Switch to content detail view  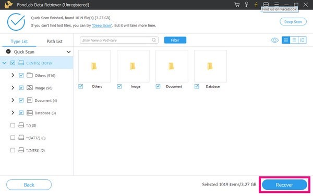coord(302,40)
